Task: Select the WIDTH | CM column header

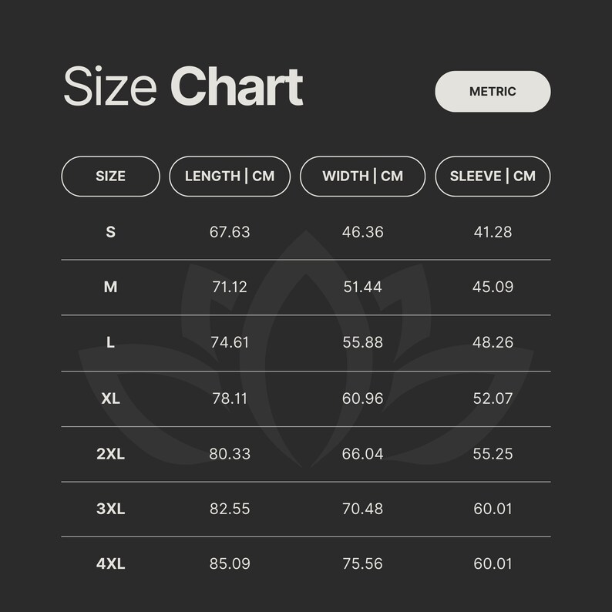Action: (x=362, y=176)
